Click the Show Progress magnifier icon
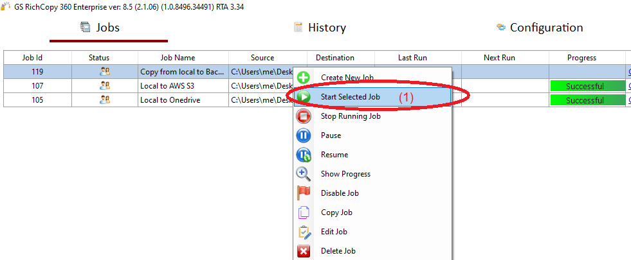The height and width of the screenshot is (260, 631). [x=304, y=174]
